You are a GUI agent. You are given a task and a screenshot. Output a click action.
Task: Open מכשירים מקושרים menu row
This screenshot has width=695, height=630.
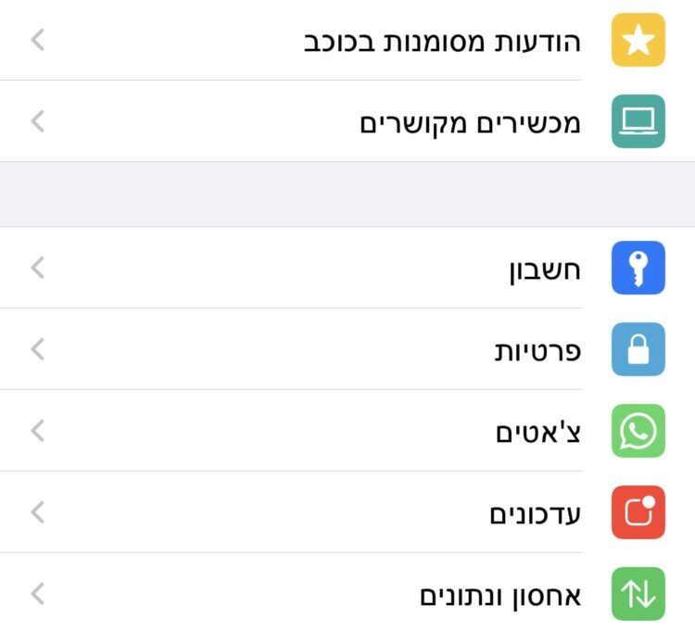[347, 121]
